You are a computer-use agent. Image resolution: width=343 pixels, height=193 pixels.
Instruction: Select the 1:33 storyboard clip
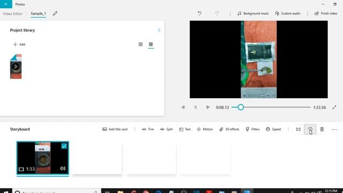click(x=43, y=158)
